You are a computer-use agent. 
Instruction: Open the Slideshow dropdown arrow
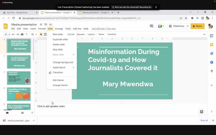[x=188, y=26]
